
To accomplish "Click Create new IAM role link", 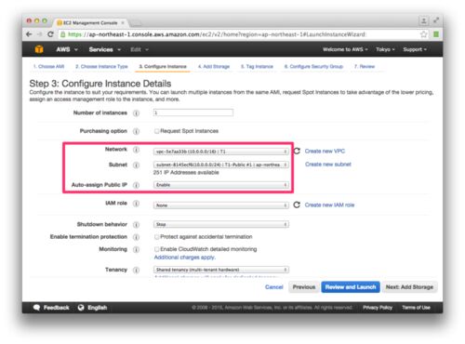I will [329, 205].
